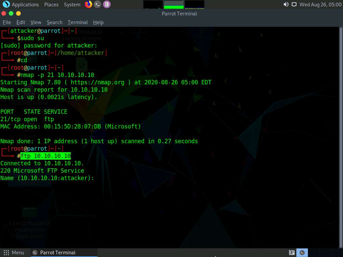
Task: Click the Parrot logo in top panel
Action: tap(6, 4)
